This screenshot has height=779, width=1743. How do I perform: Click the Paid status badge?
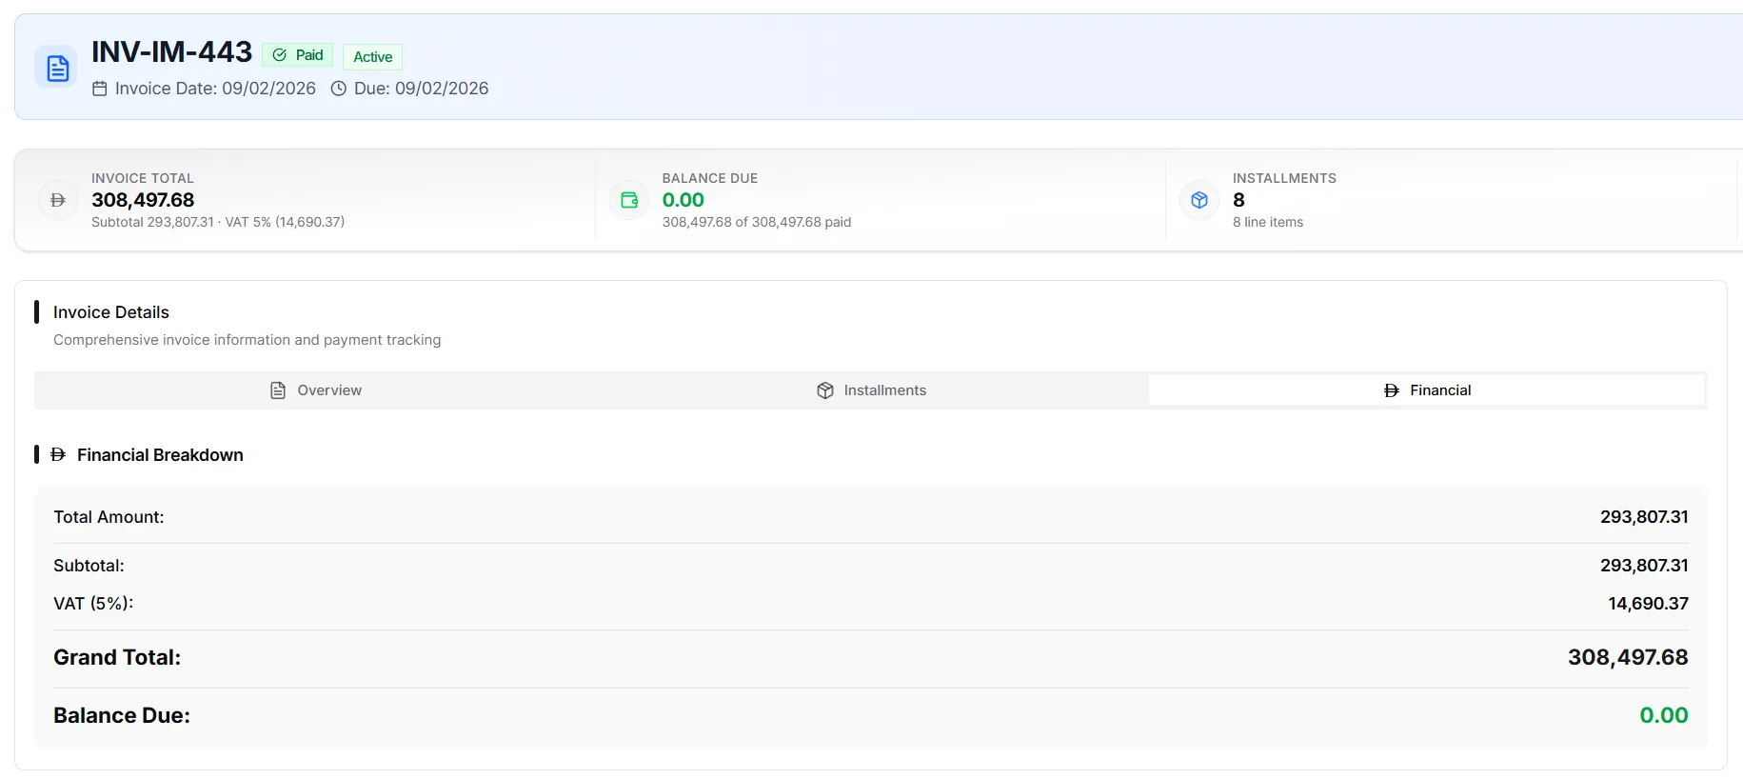298,55
